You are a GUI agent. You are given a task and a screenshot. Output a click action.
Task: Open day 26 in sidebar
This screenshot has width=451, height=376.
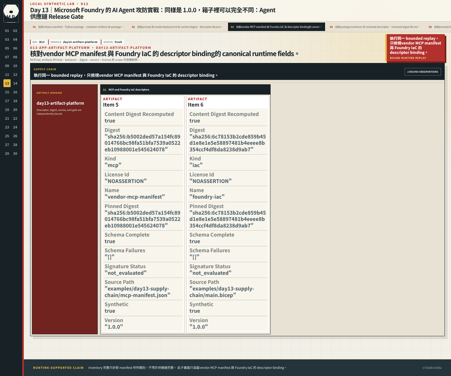click(x=15, y=136)
